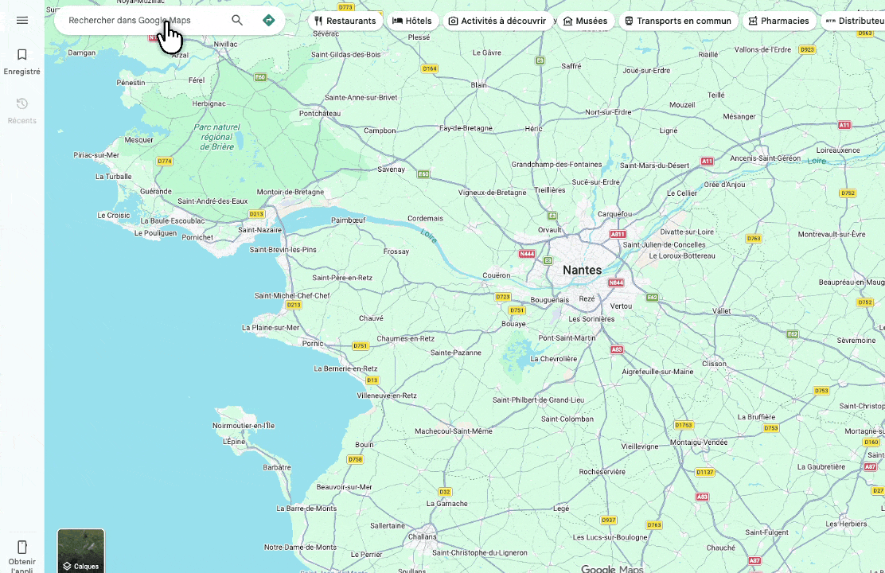
Task: Click the Carquefou town label
Action: [x=614, y=214]
